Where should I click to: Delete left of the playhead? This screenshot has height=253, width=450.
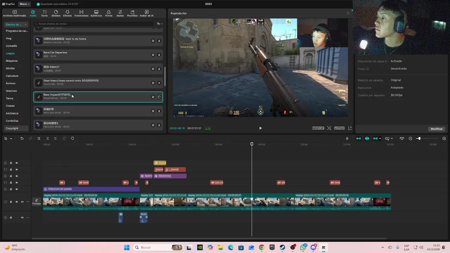pos(47,138)
